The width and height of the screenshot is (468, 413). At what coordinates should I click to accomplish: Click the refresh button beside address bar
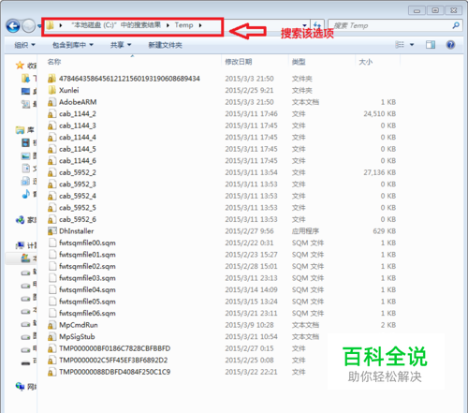(x=317, y=25)
